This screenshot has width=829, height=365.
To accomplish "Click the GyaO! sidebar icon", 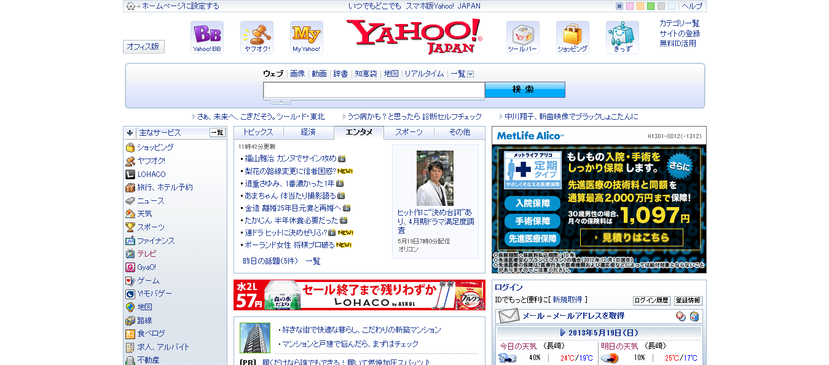I will point(130,267).
